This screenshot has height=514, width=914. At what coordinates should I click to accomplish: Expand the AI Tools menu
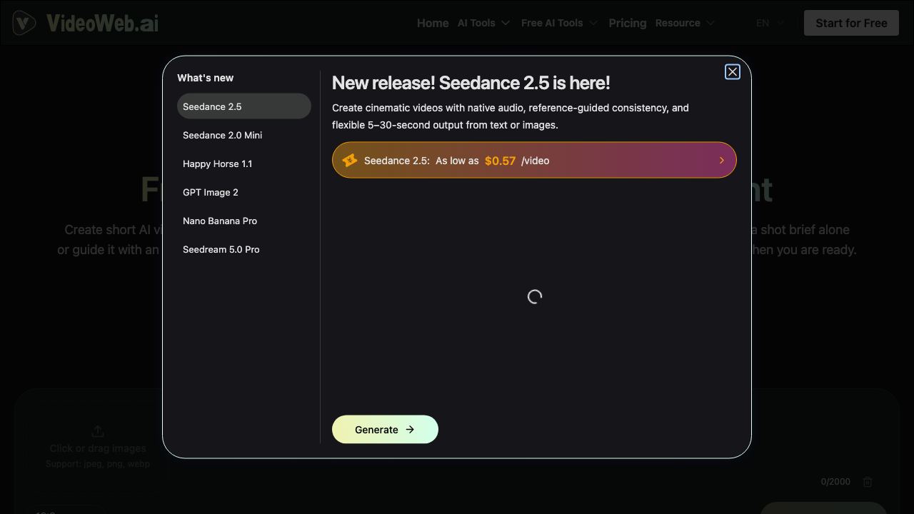click(483, 23)
